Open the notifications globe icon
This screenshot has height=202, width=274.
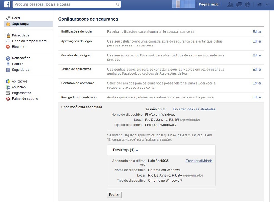[247, 4]
